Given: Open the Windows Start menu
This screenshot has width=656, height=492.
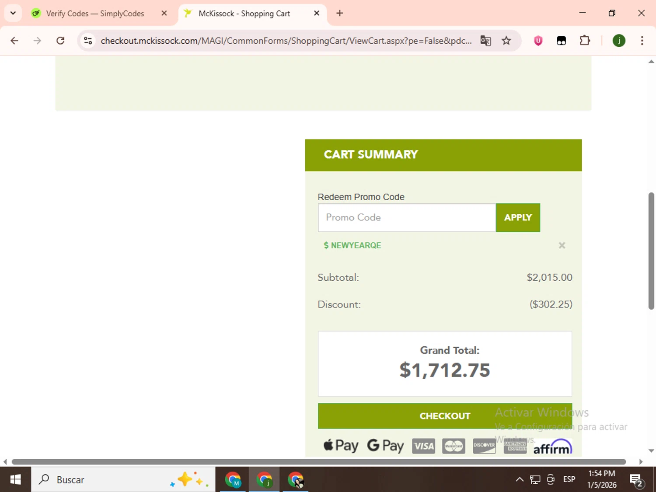Looking at the screenshot, I should (x=15, y=480).
